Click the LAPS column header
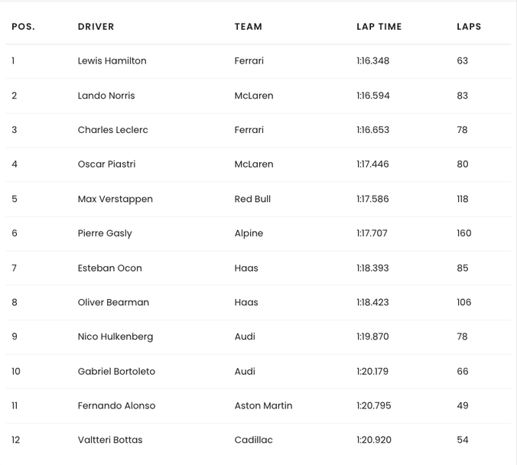Viewport: 517px width, 465px height. (469, 27)
